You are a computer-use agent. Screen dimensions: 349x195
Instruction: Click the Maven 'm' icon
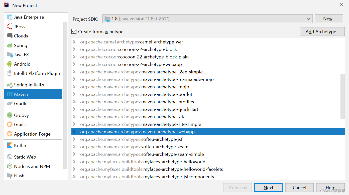[10, 94]
